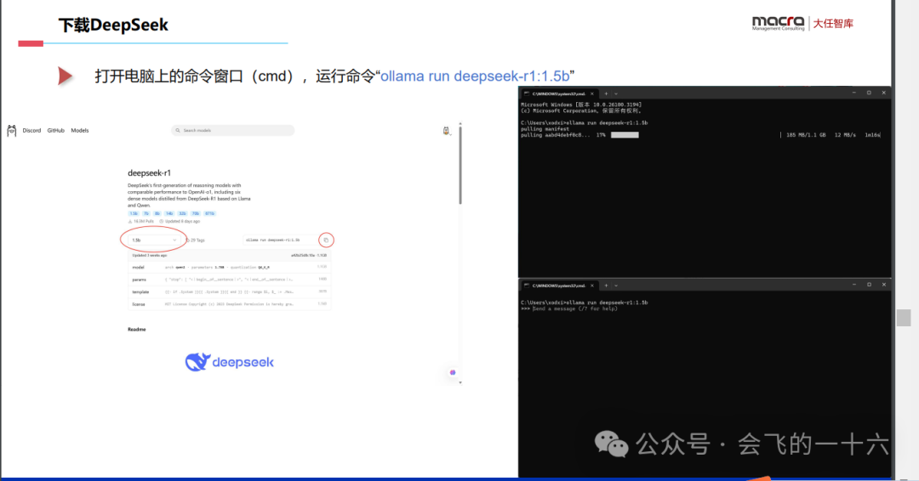Open the Discord link in Ollama header

pos(31,131)
